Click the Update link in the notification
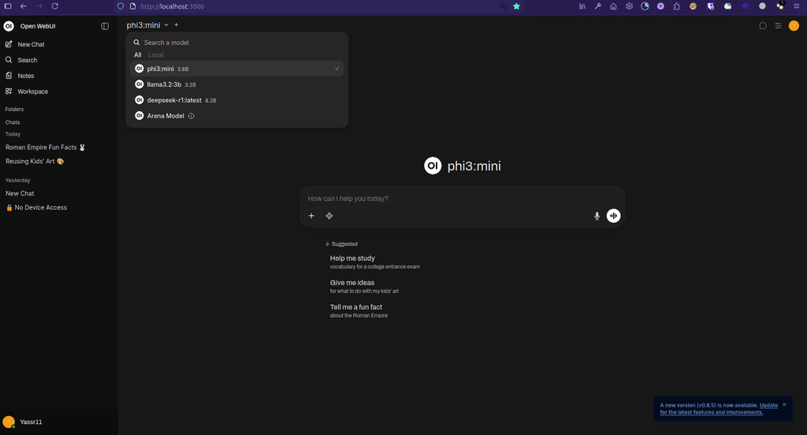 pos(768,405)
